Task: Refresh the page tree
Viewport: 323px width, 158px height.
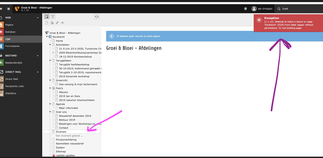Action: tap(97, 17)
